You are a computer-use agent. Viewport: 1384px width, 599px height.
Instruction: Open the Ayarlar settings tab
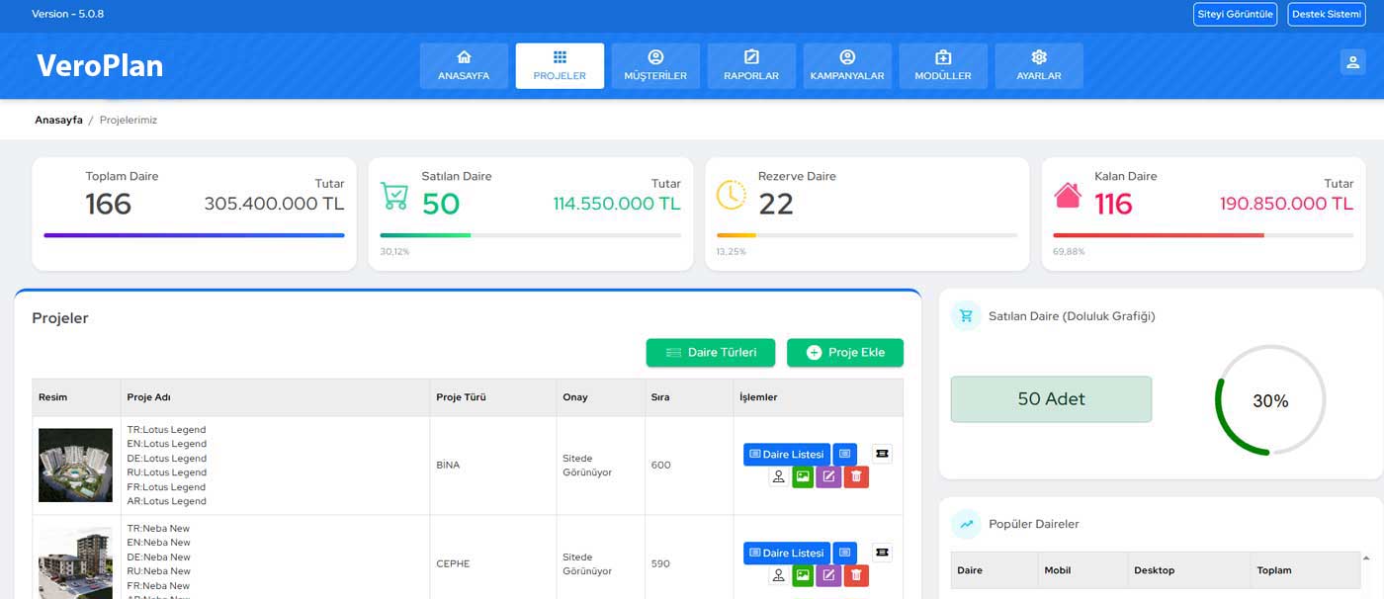(1039, 66)
